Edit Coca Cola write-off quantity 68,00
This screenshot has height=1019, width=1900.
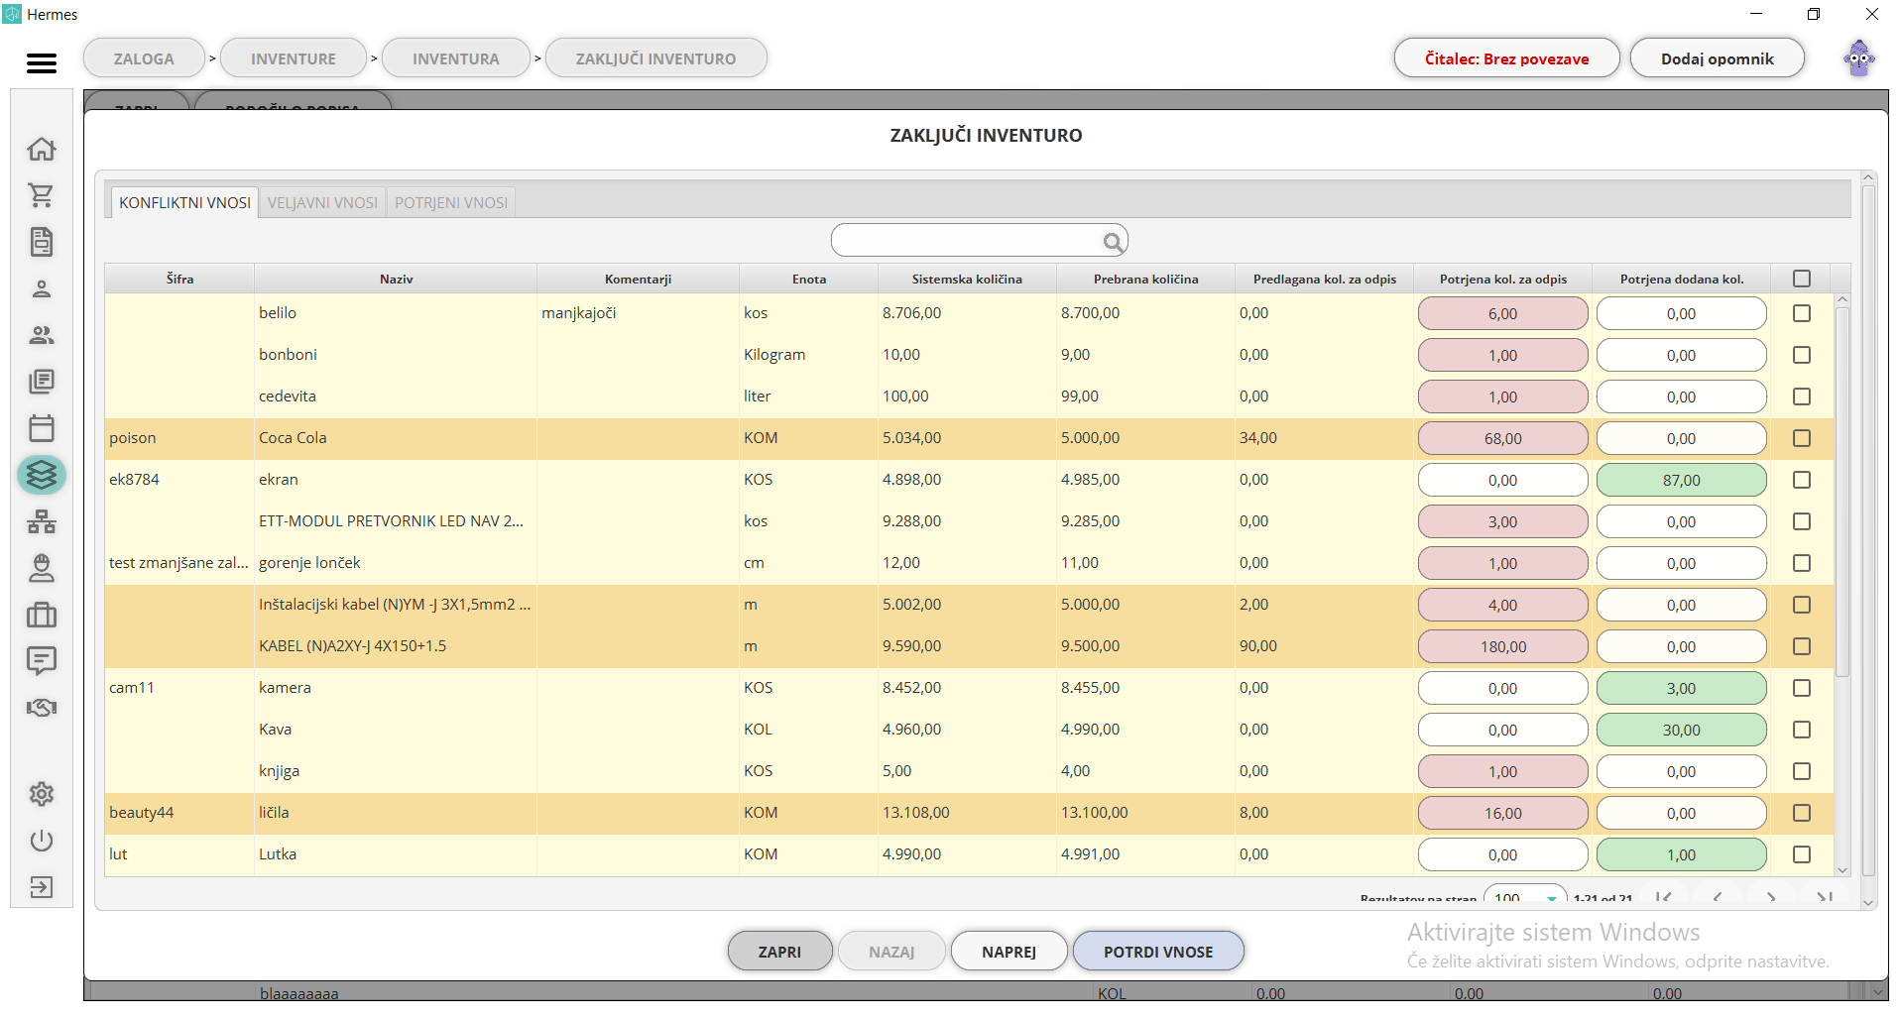(1503, 438)
